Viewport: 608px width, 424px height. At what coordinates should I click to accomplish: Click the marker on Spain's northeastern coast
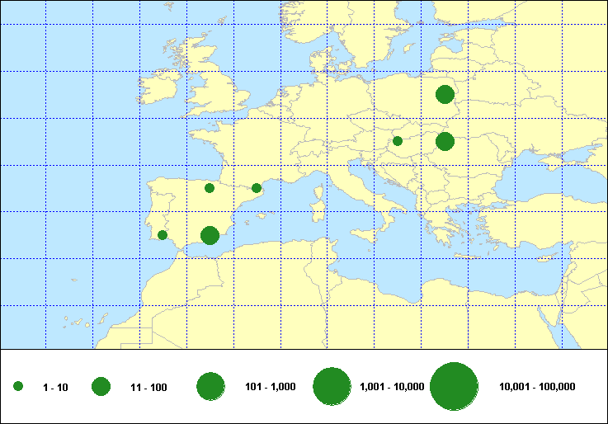point(257,188)
